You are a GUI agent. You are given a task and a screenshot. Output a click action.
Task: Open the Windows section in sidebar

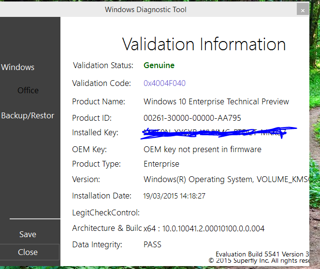(x=18, y=67)
